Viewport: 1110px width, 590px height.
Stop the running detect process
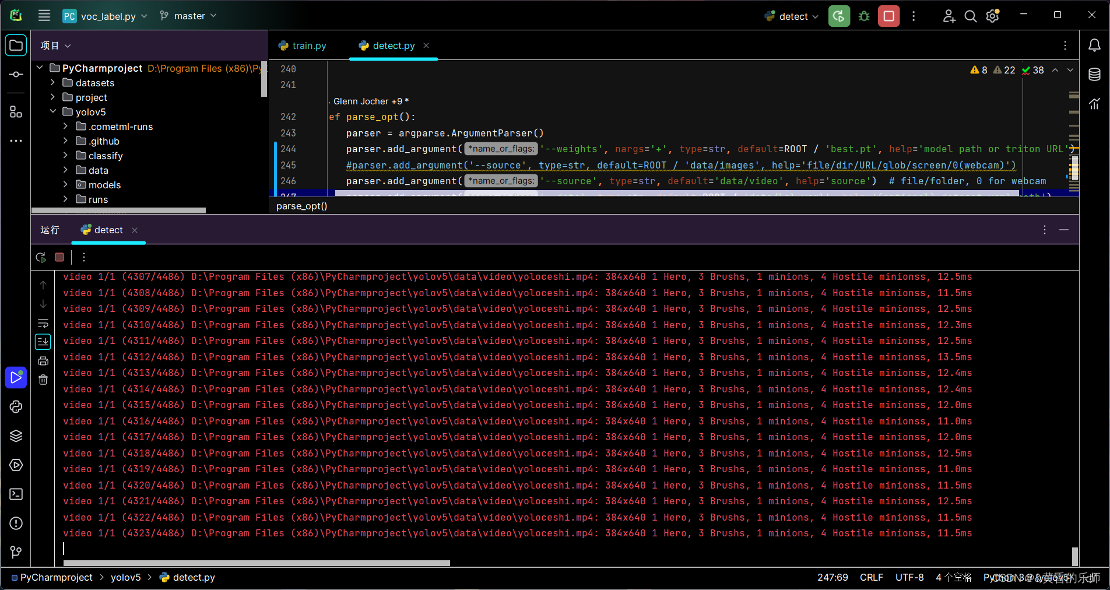click(x=59, y=257)
